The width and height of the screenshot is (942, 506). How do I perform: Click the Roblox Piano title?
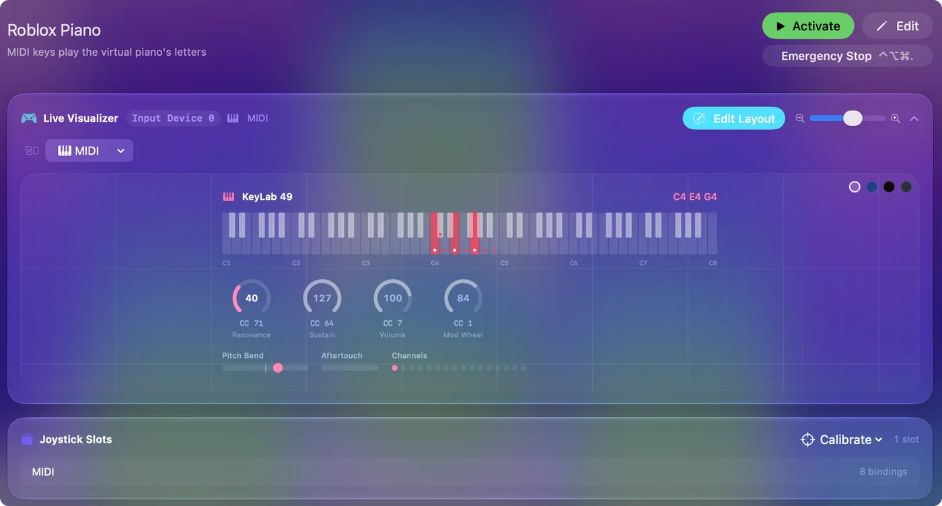[54, 30]
